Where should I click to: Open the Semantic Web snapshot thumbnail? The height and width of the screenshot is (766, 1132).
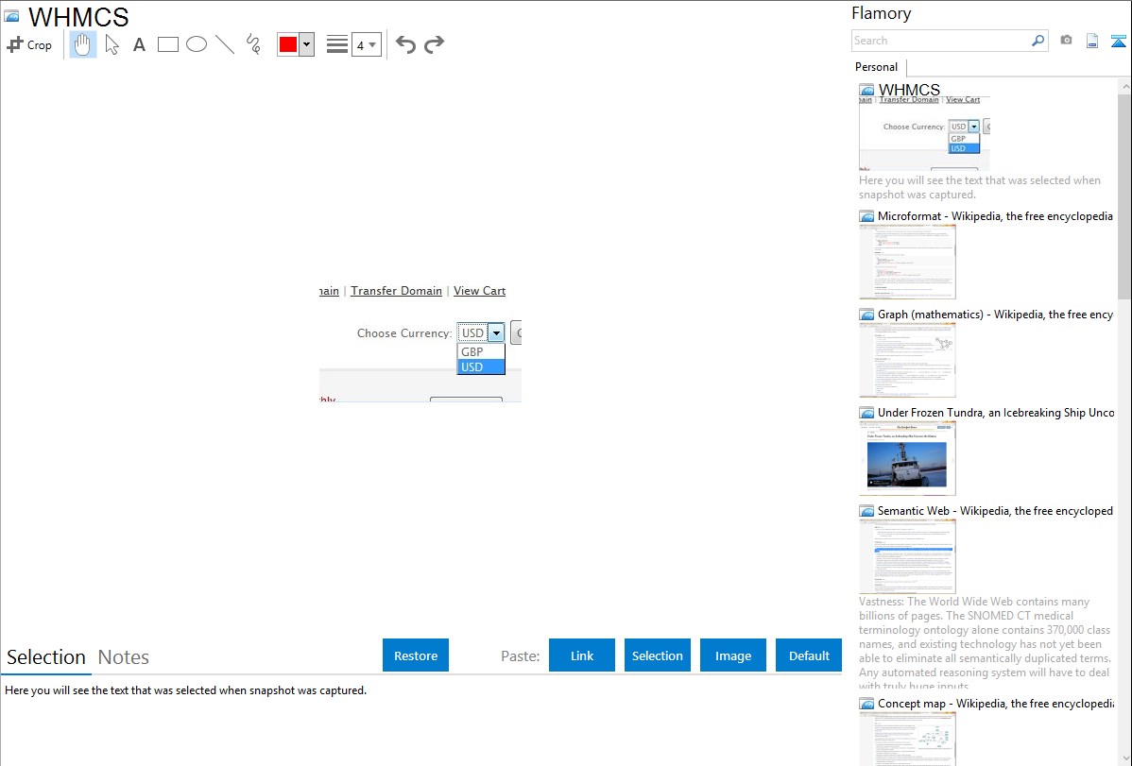click(907, 556)
